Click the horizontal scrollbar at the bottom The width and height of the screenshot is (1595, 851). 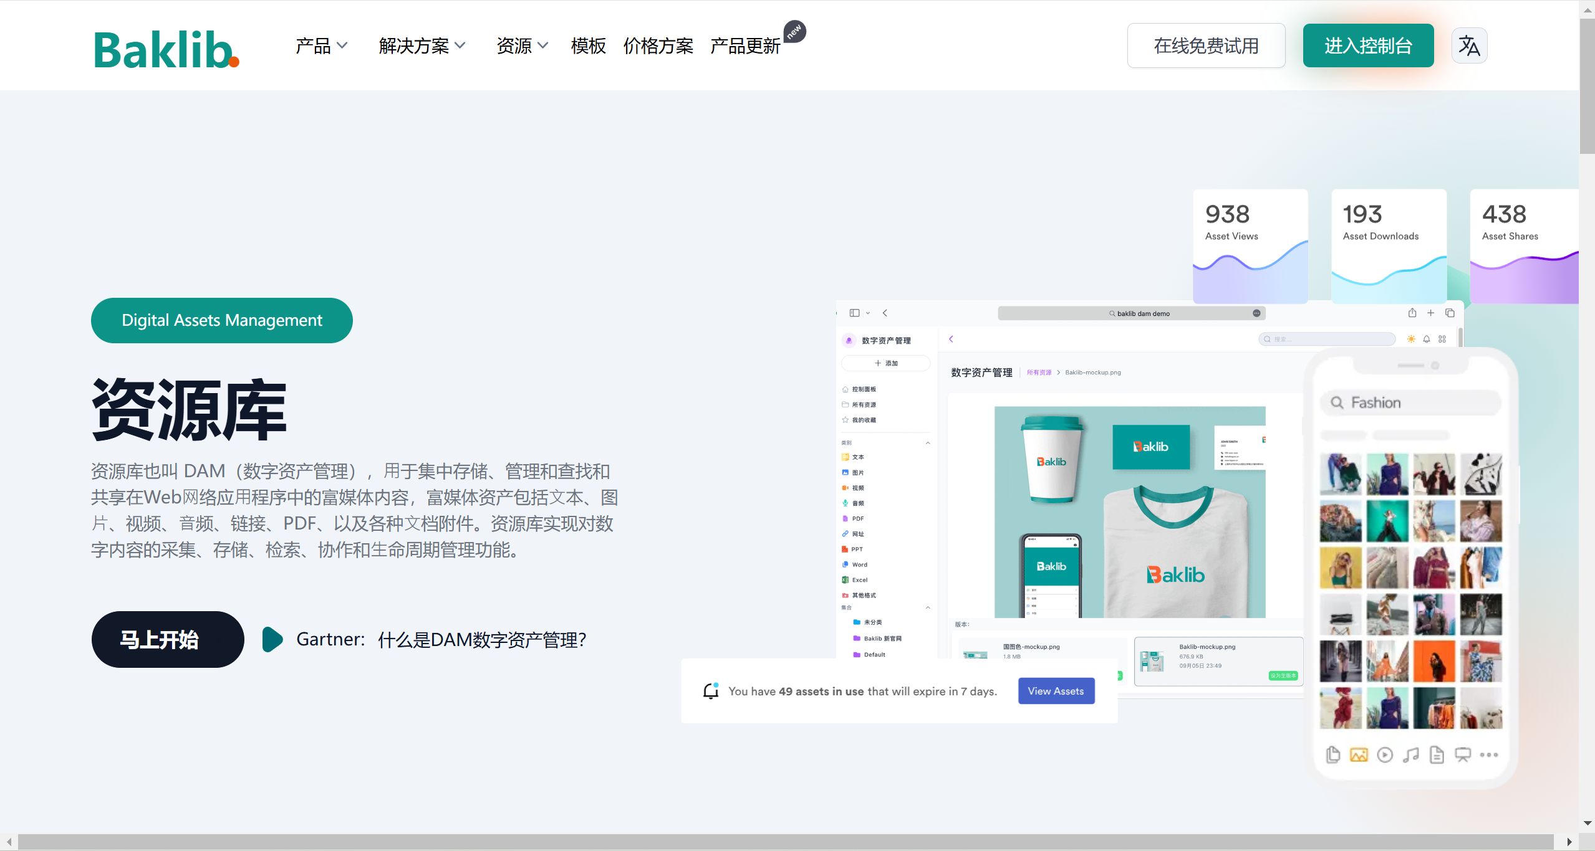(786, 842)
